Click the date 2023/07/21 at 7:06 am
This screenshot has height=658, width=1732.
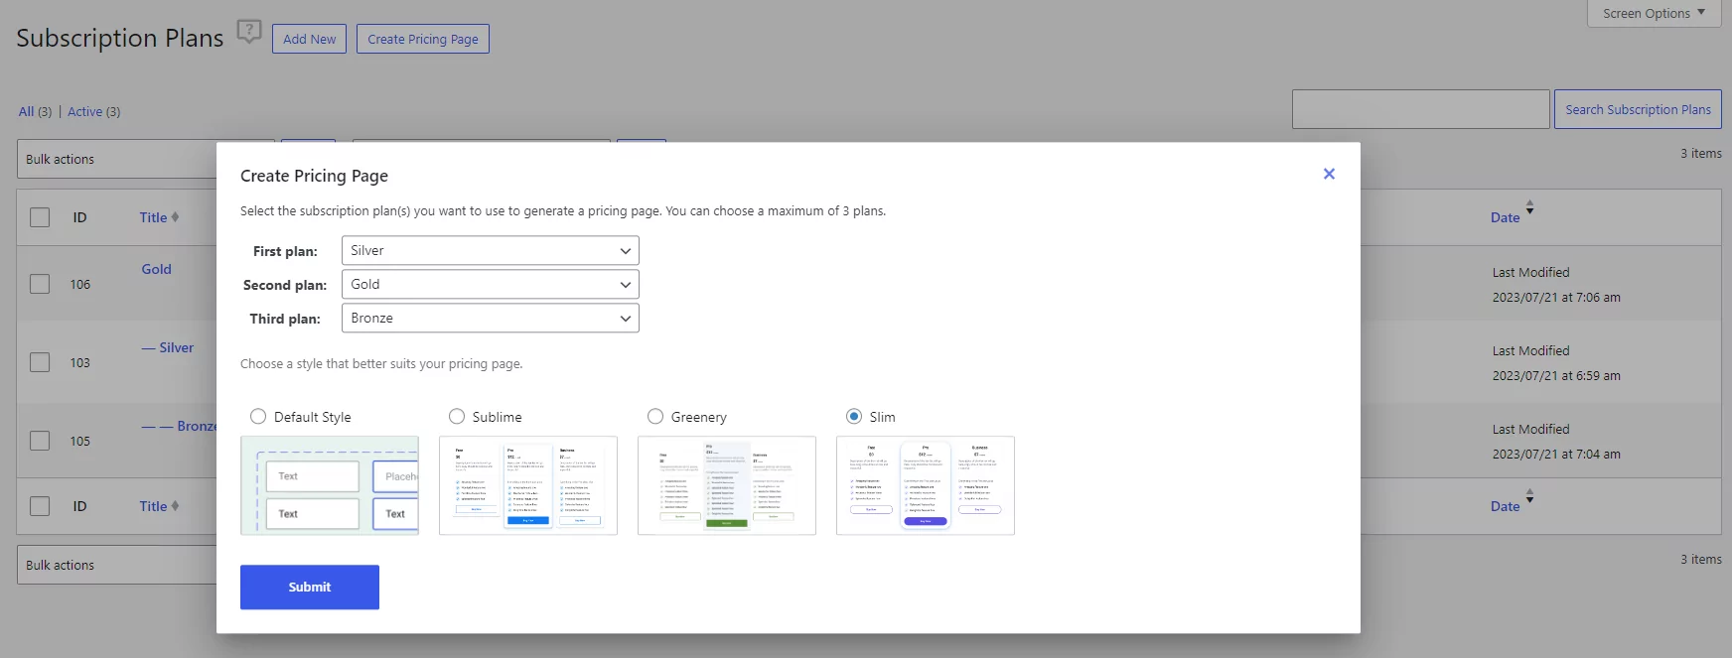1556,297
